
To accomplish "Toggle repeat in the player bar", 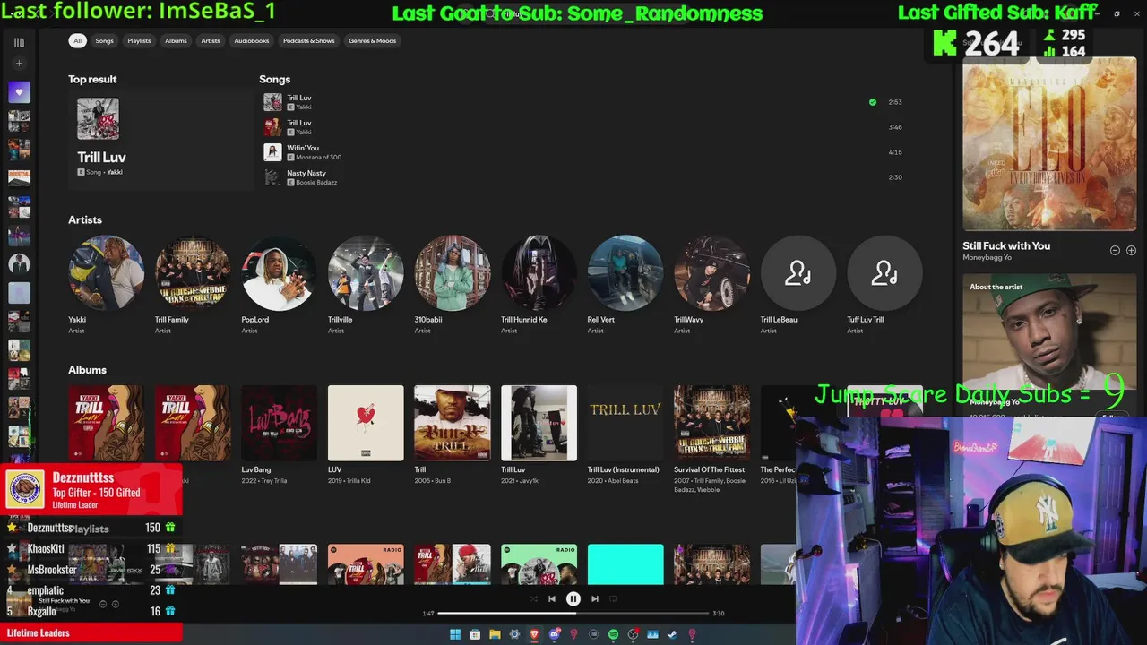I will tap(614, 599).
